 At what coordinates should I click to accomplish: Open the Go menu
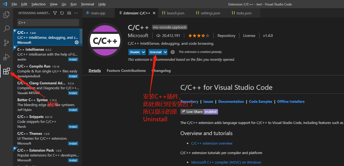(64, 4)
